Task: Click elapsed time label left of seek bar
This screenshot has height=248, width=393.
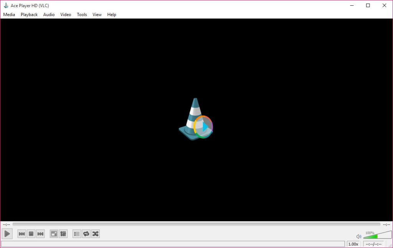Action: [x=6, y=225]
